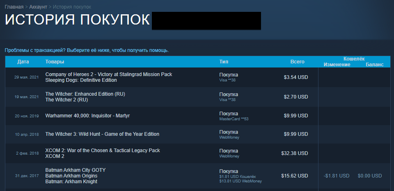This screenshot has height=191, width=394.
Task: Click the Дата column header
Action: 23,62
